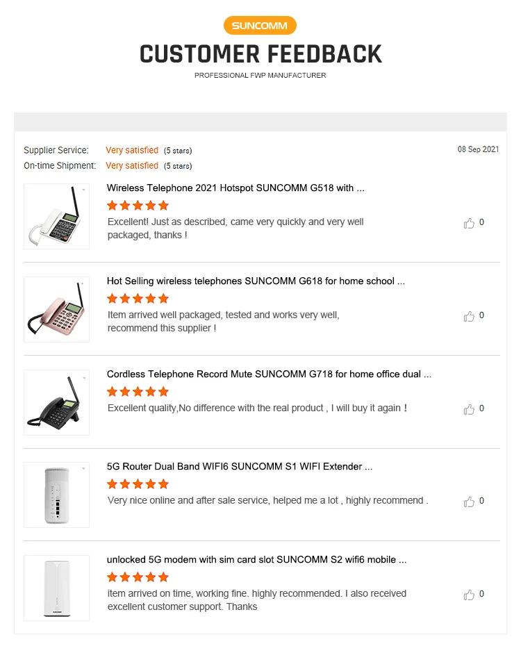Click the SUNCOMM orange logo badge
Screen dimensions: 521x653
[x=260, y=26]
